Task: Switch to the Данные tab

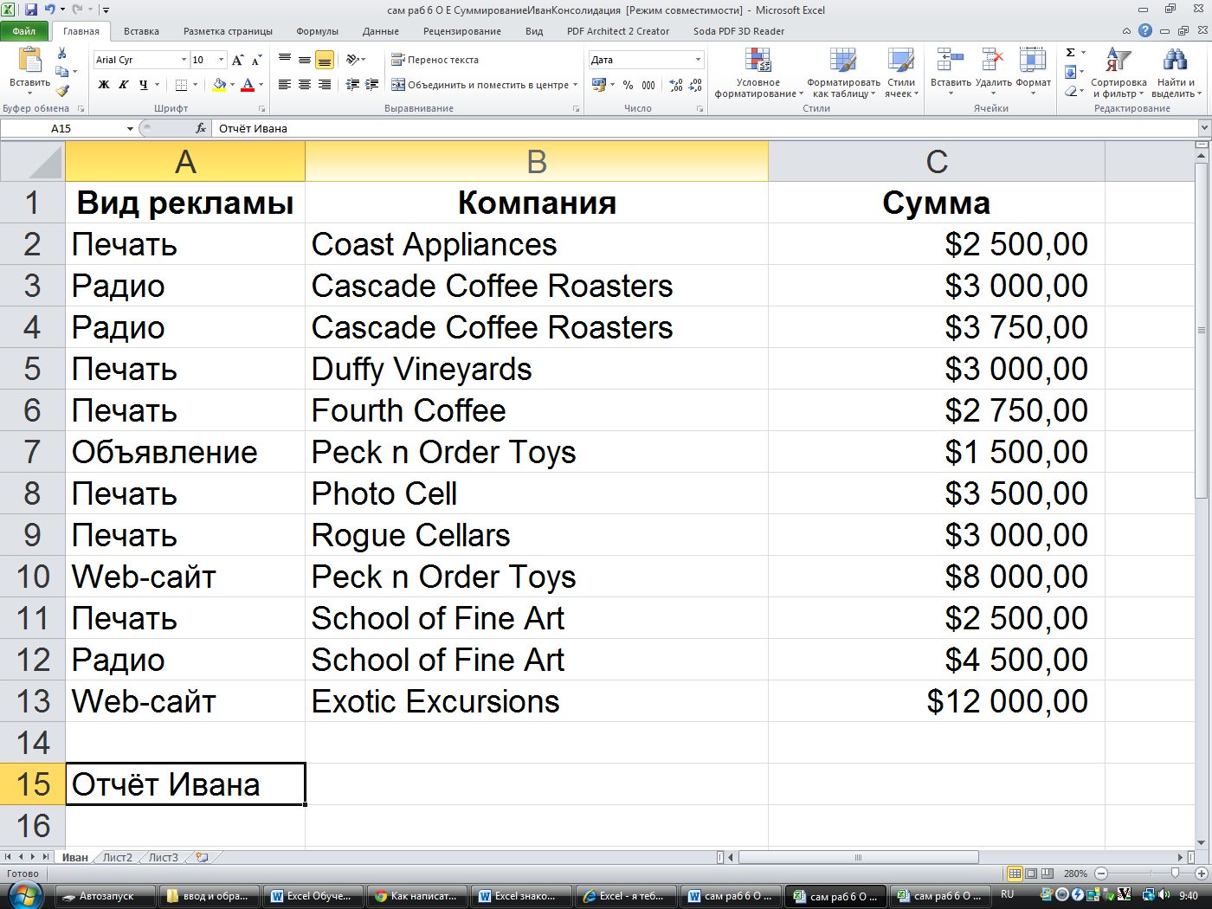Action: [x=381, y=31]
